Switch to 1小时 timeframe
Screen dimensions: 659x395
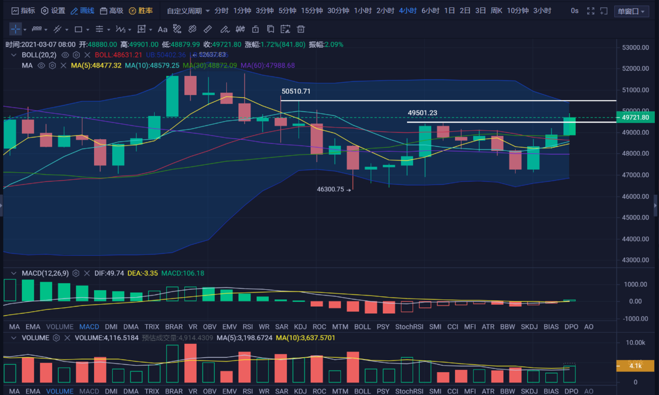pyautogui.click(x=362, y=11)
